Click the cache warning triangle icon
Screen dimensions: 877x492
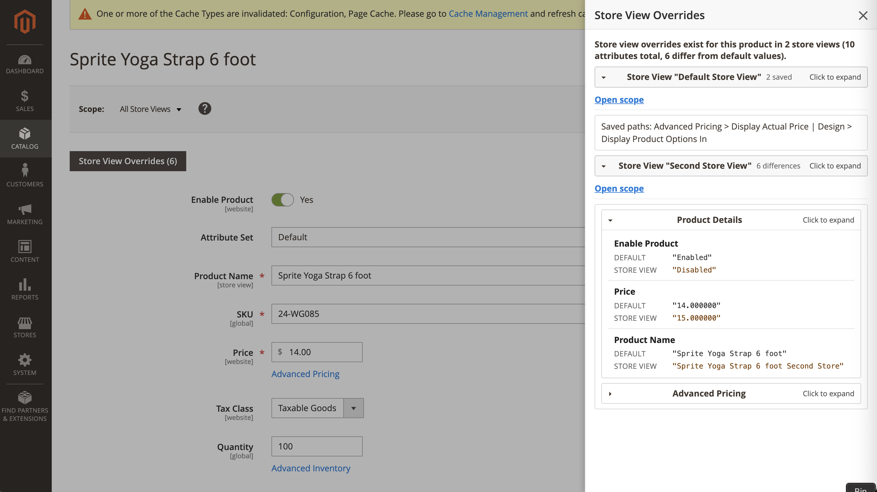pos(85,14)
